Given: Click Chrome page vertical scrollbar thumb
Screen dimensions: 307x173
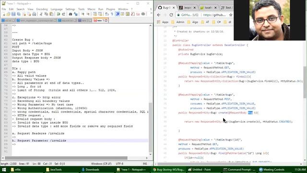Looking at the screenshot, I should pos(305,82).
